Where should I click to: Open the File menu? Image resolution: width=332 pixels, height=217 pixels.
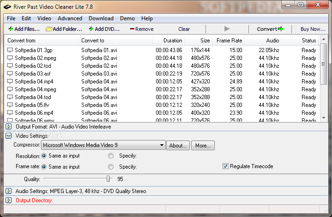click(11, 18)
